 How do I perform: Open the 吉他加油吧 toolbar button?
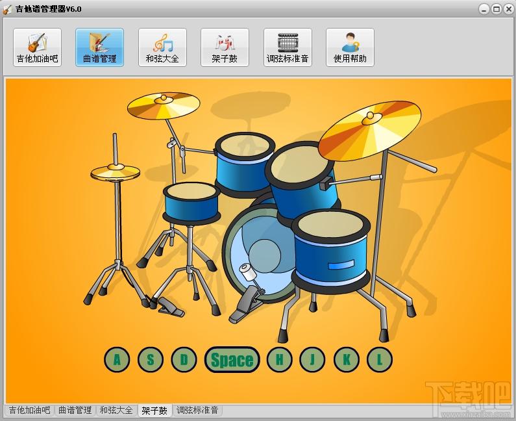pos(37,47)
